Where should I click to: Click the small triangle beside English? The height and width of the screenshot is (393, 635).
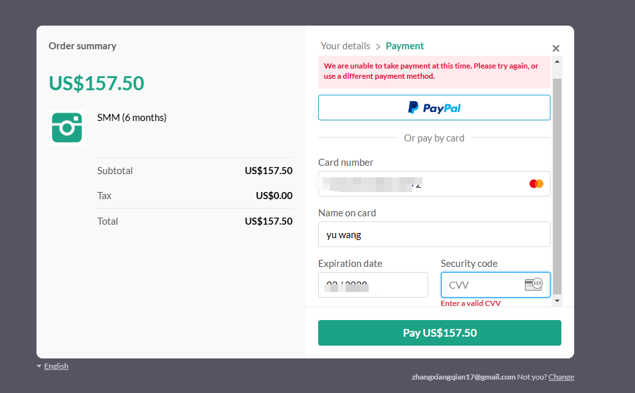39,366
